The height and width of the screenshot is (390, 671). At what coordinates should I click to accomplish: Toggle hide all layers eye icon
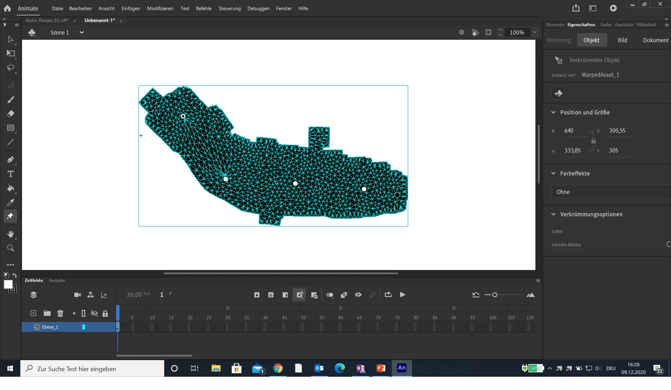[x=94, y=313]
